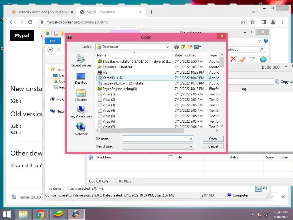This screenshot has width=293, height=220.
Task: Select Recent places shortcut
Action: click(x=81, y=60)
